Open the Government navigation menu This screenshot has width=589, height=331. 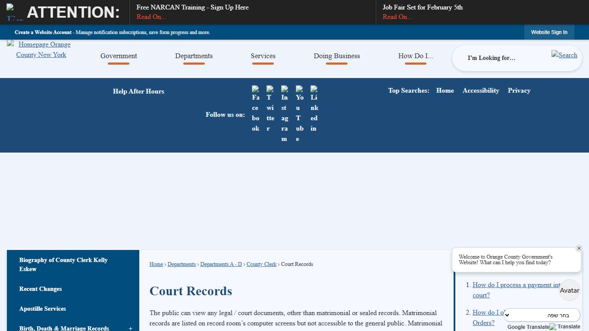click(119, 56)
